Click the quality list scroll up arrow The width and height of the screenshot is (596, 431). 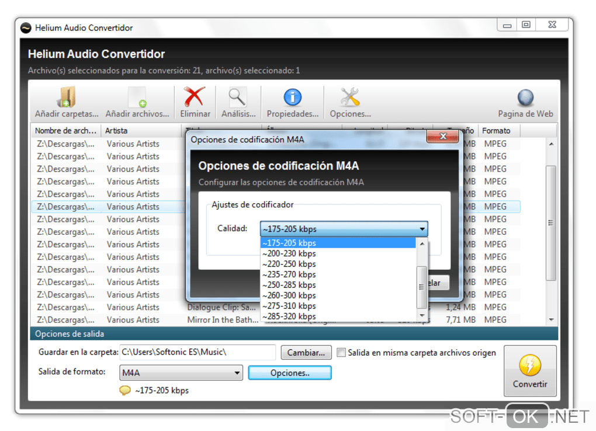coord(422,244)
